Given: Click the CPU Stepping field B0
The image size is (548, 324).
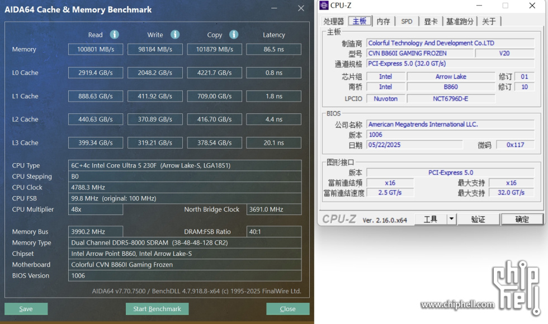Looking at the screenshot, I should (185, 177).
